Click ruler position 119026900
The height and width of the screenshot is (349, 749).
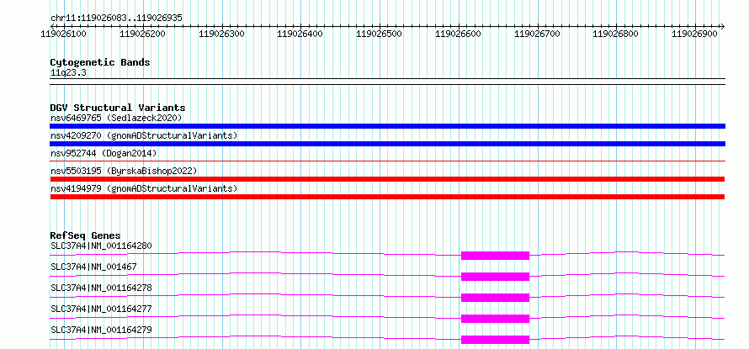tap(695, 34)
